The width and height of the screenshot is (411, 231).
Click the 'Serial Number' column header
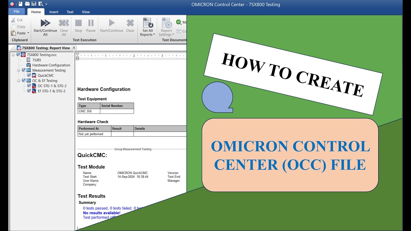pyautogui.click(x=117, y=106)
